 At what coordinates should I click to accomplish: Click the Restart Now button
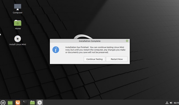[x=117, y=59]
